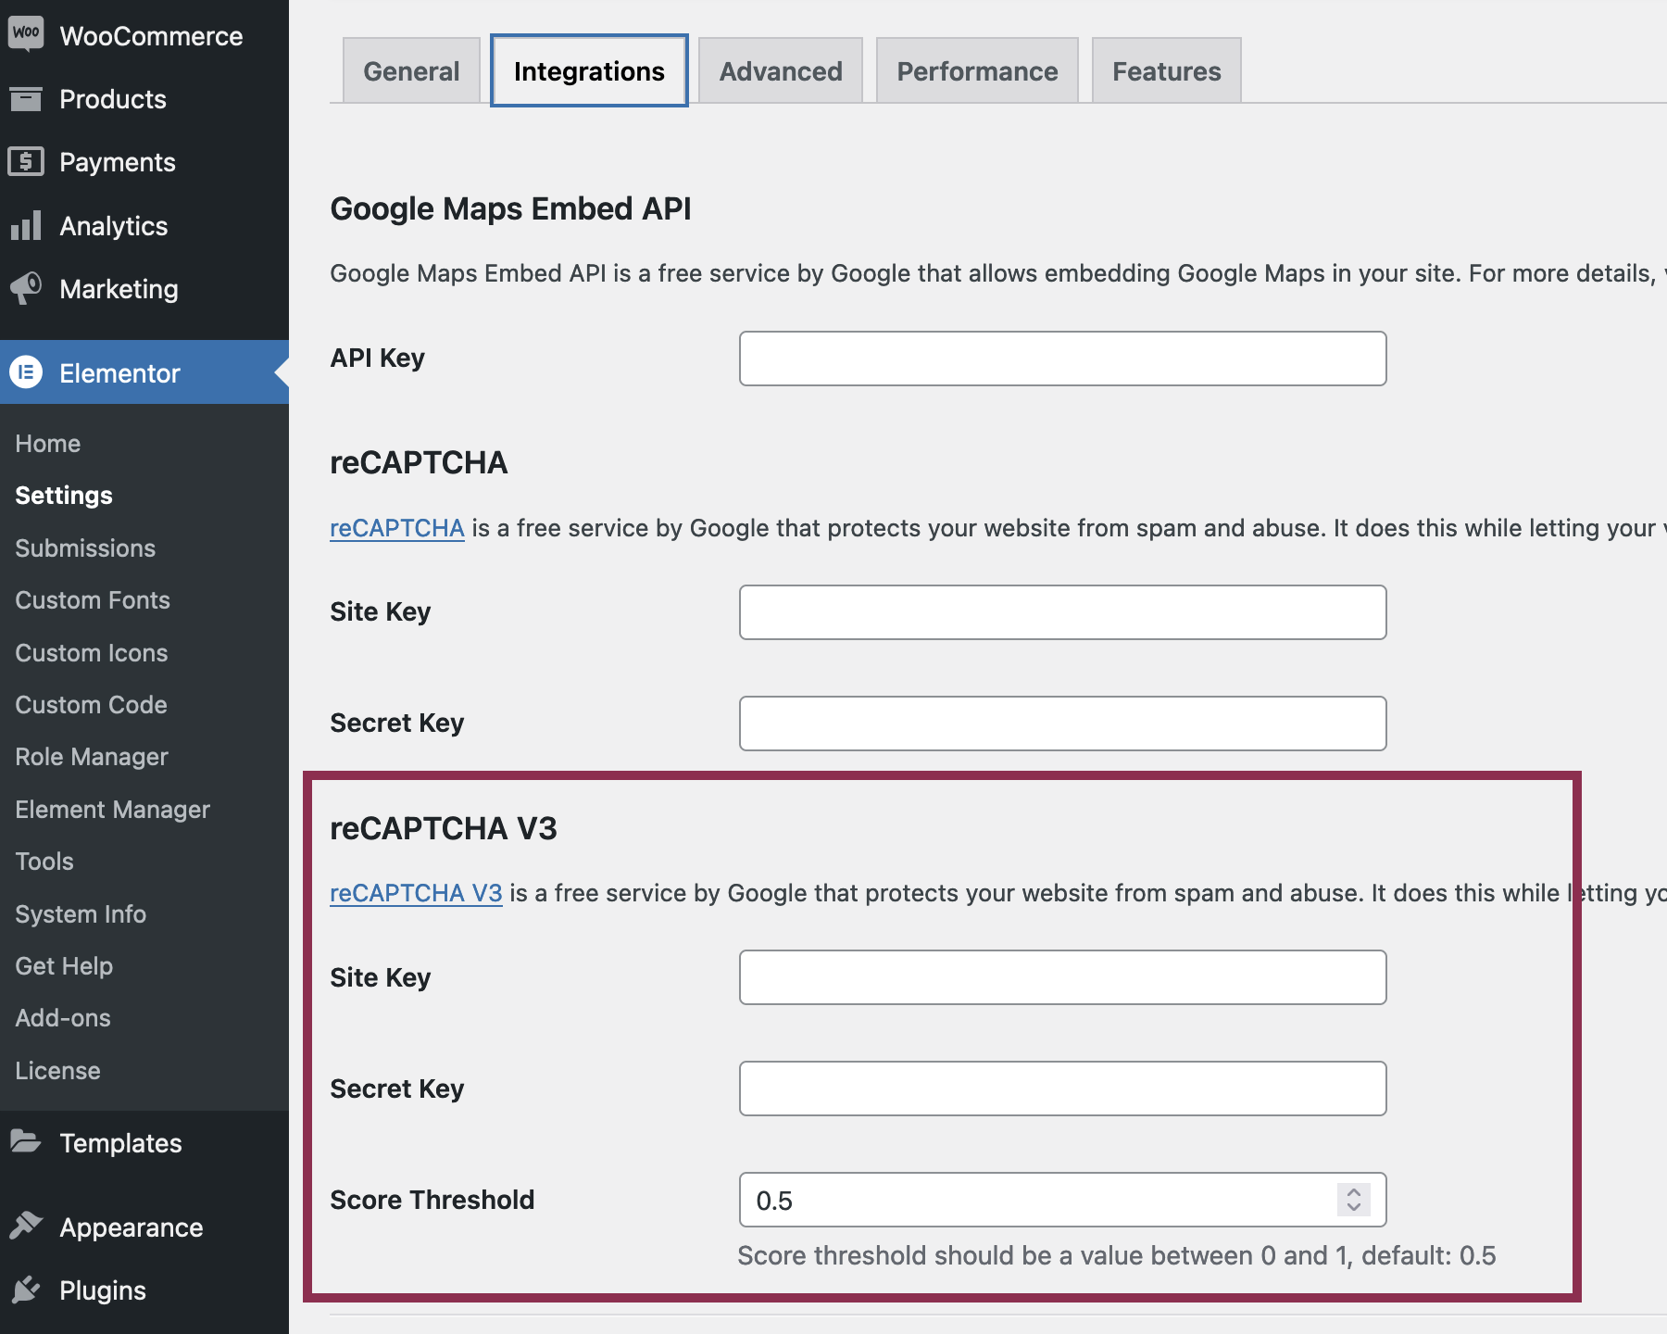Image resolution: width=1667 pixels, height=1334 pixels.
Task: Click the reCAPTCHA V3 Secret Key field
Action: [x=1062, y=1089]
